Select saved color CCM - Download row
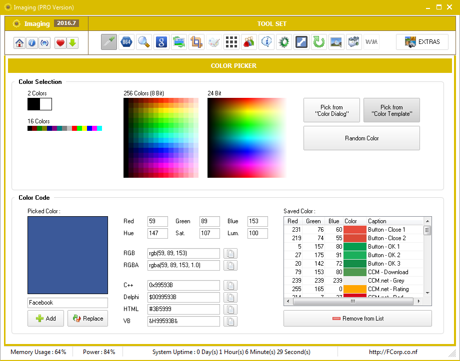The height and width of the screenshot is (361, 460). coord(353,272)
